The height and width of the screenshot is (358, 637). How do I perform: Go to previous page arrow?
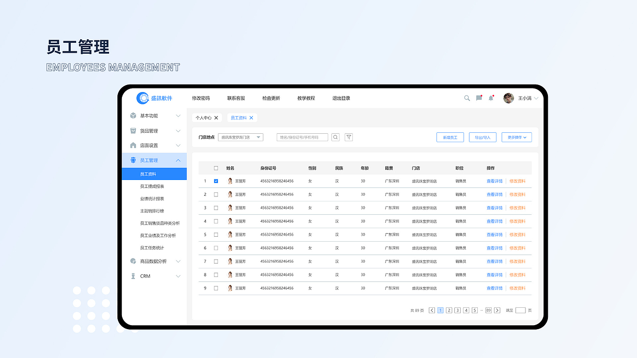coord(432,310)
